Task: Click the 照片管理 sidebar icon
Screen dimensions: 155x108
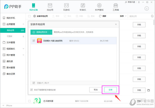Action: (x=4, y=55)
